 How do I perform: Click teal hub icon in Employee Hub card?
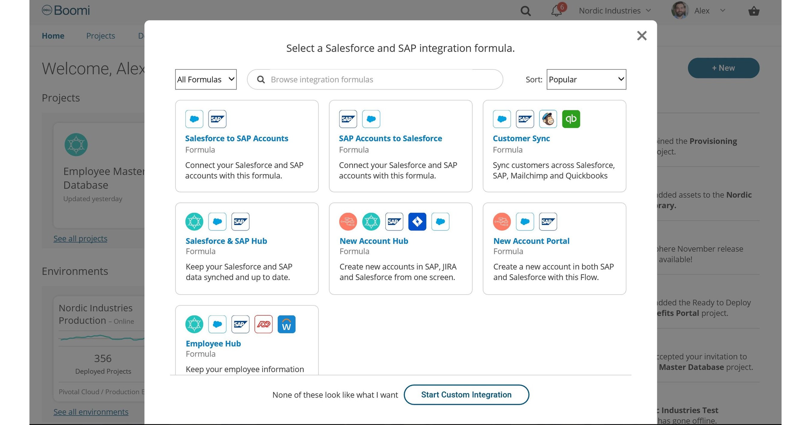[x=194, y=324]
